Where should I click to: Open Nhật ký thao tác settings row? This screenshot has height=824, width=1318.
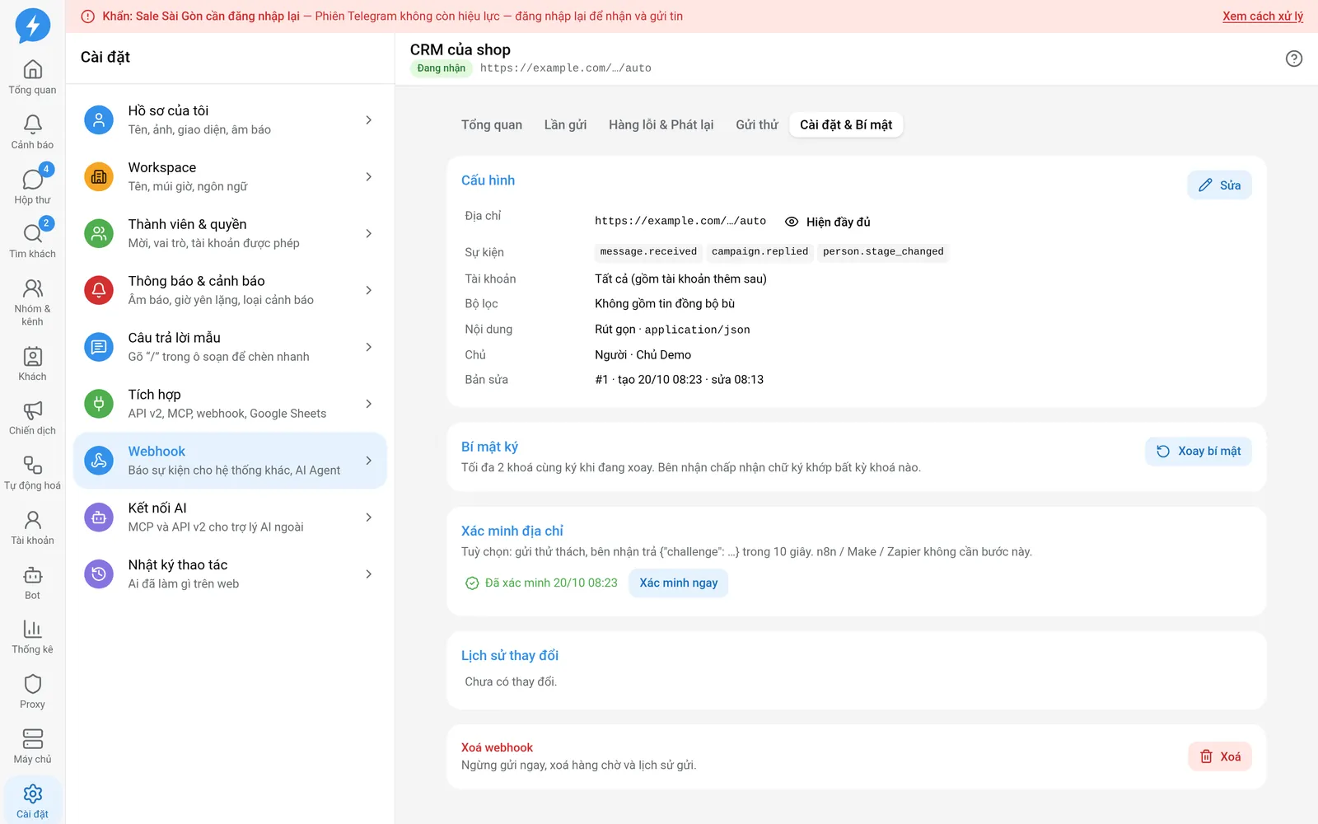coord(230,574)
